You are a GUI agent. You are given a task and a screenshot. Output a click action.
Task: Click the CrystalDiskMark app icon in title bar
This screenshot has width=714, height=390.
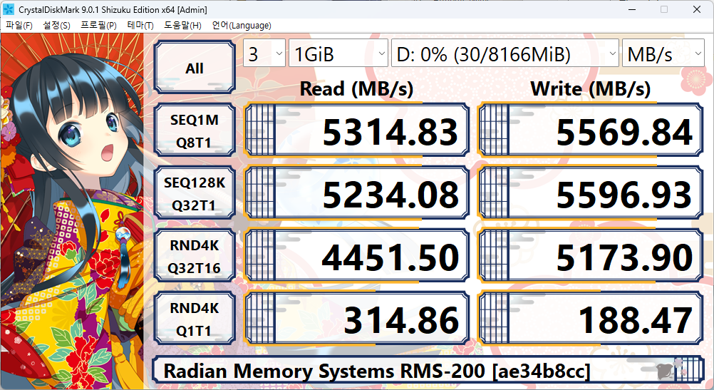tap(9, 9)
